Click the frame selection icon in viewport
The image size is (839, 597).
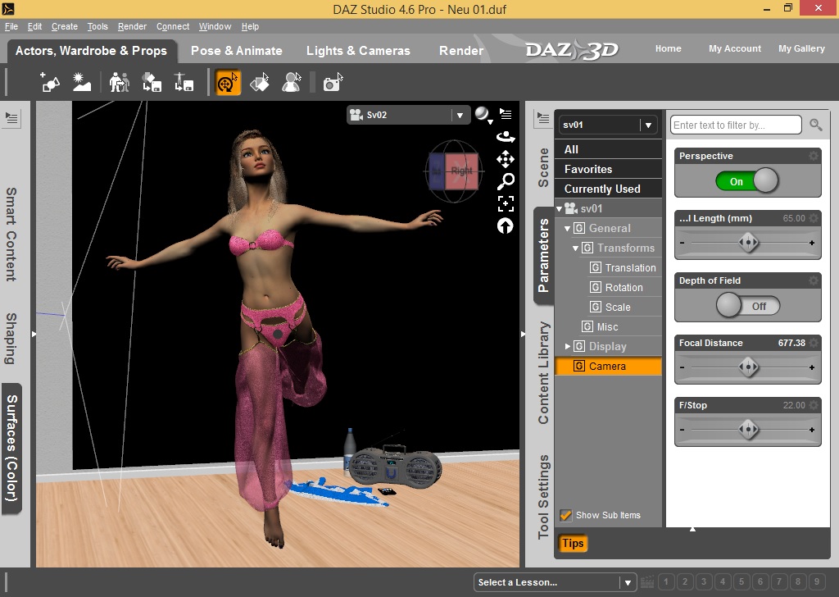(x=506, y=203)
